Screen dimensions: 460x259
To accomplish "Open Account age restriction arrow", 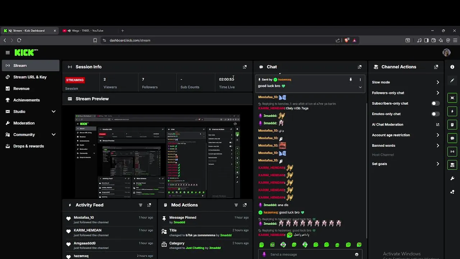I will click(x=438, y=135).
